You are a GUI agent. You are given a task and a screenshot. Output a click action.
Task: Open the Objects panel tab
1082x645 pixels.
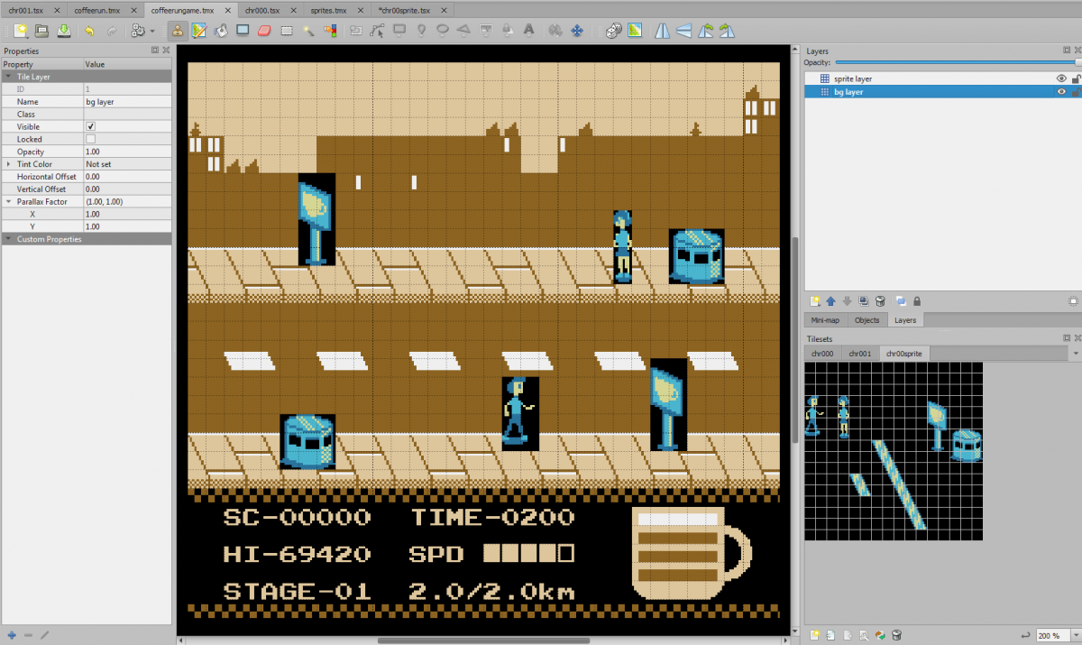867,319
